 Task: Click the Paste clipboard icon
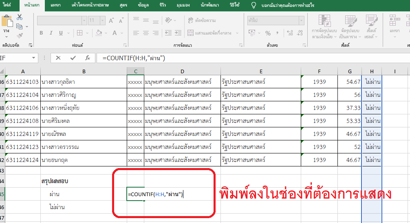7,21
